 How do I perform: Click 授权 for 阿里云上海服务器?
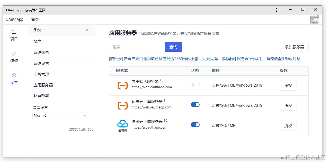(x=288, y=106)
